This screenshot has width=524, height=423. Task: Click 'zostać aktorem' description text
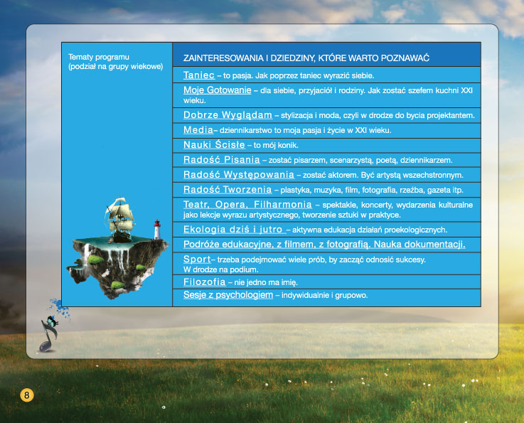tap(330, 176)
